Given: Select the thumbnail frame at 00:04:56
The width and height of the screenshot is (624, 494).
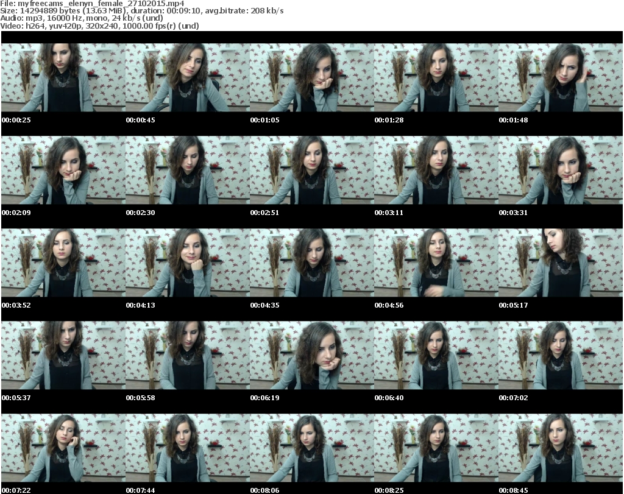Looking at the screenshot, I should pyautogui.click(x=436, y=263).
